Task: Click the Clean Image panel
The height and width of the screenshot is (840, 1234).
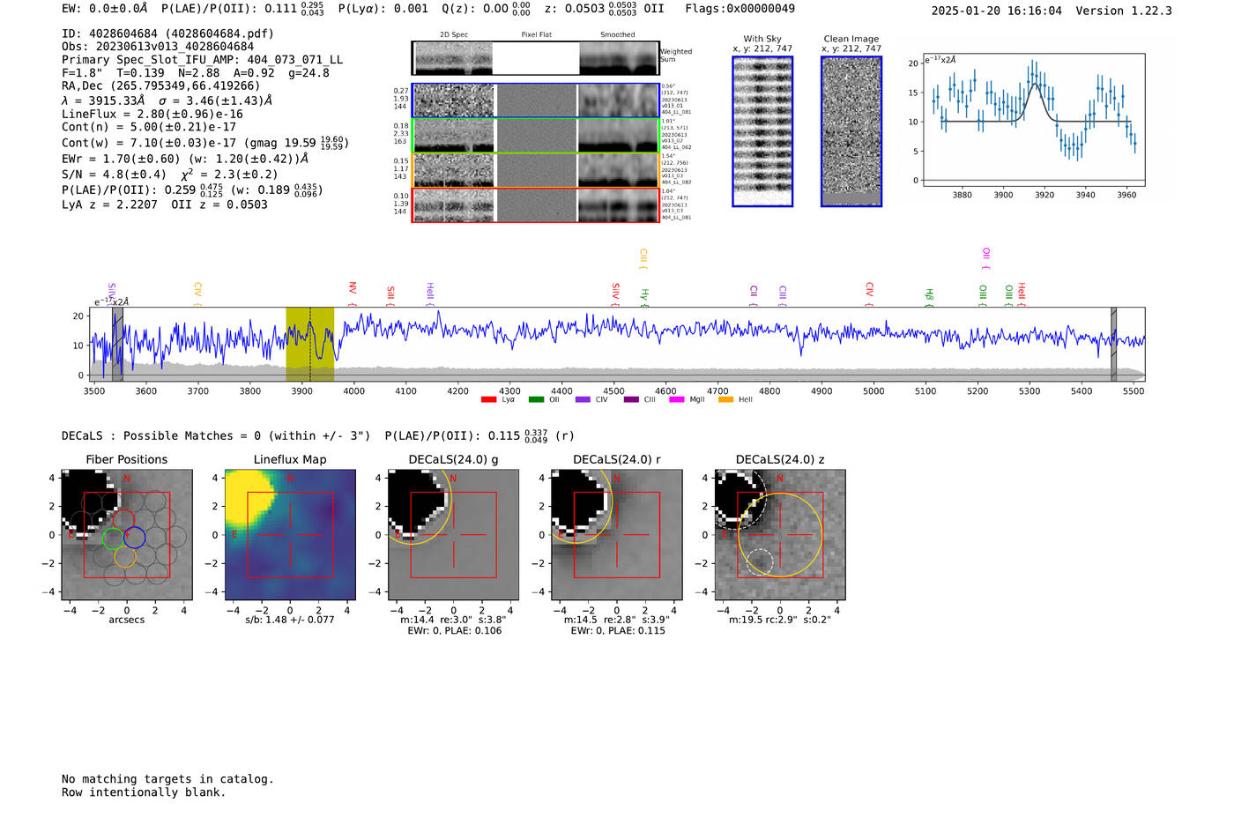Action: click(x=851, y=131)
